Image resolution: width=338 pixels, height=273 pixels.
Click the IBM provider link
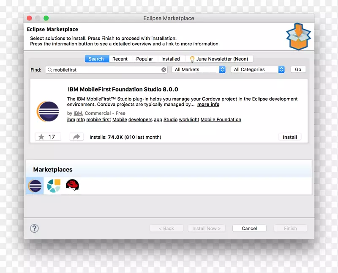click(78, 113)
